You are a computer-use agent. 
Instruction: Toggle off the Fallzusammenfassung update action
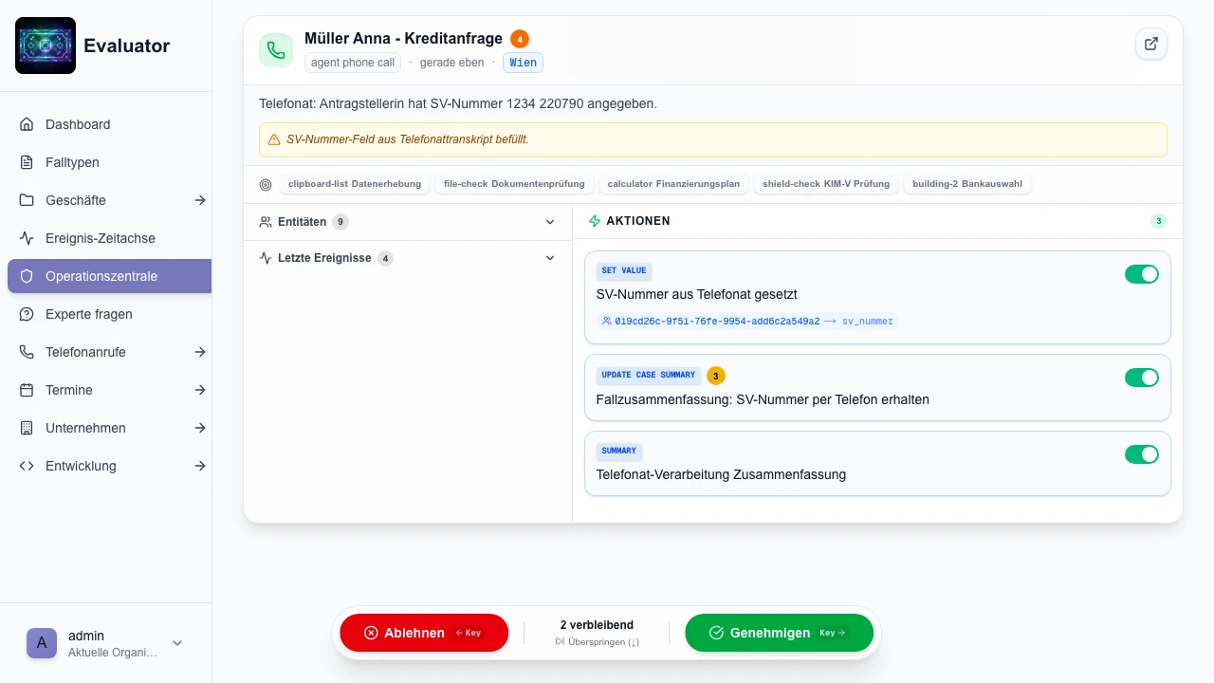[1141, 378]
